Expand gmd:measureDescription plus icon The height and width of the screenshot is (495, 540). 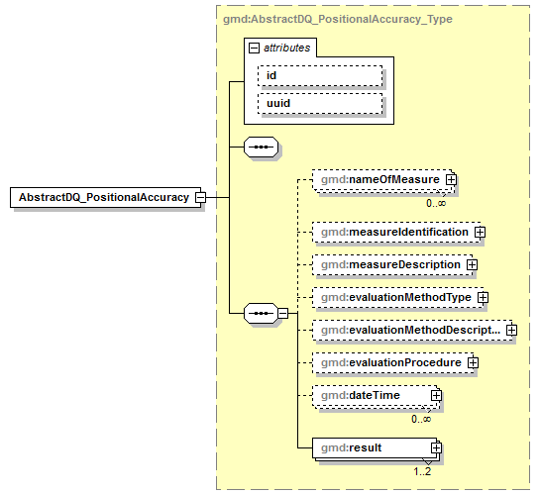pyautogui.click(x=472, y=265)
